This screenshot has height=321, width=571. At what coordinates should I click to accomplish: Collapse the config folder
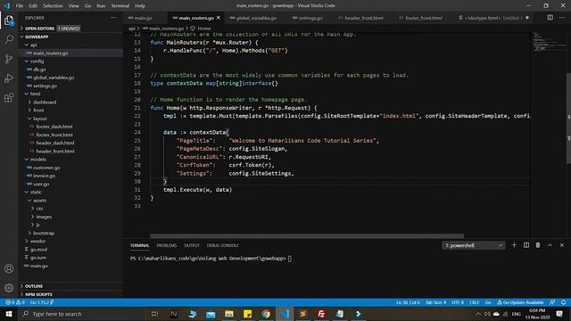pyautogui.click(x=37, y=62)
